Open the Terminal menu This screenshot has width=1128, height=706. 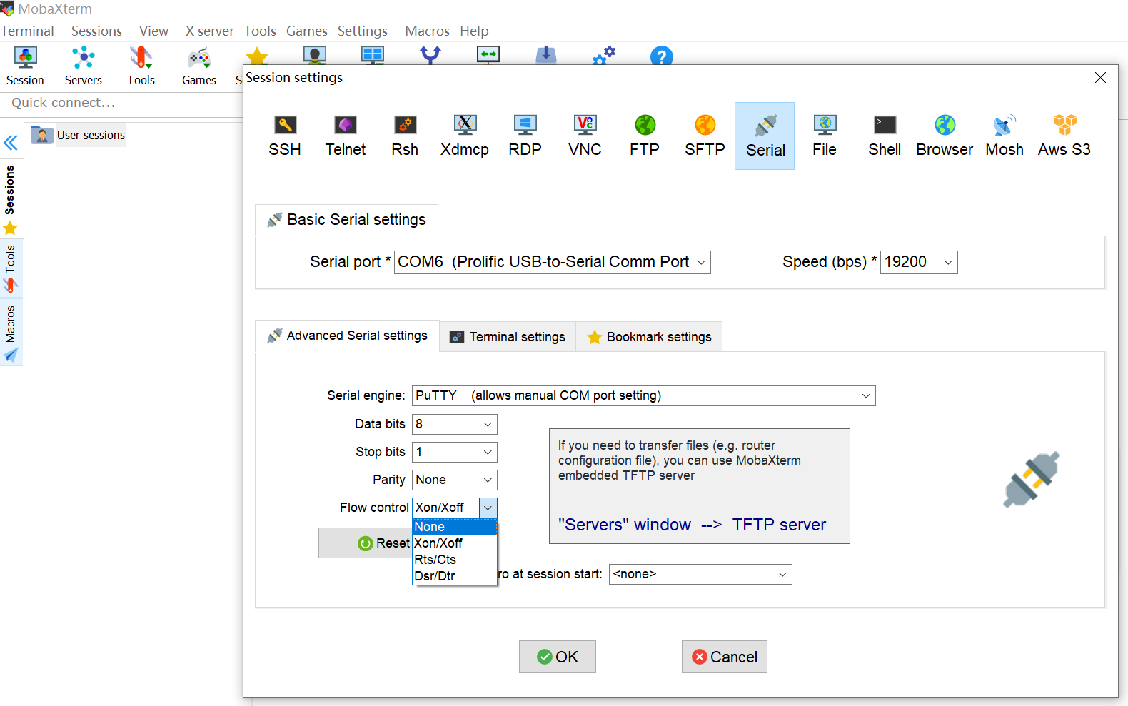[27, 31]
